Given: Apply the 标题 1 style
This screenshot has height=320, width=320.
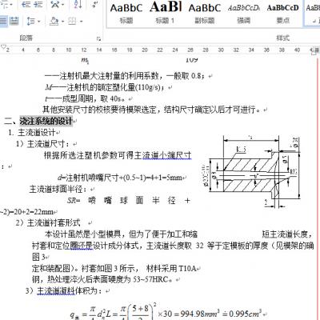Looking at the screenshot, I should pyautogui.click(x=166, y=14).
